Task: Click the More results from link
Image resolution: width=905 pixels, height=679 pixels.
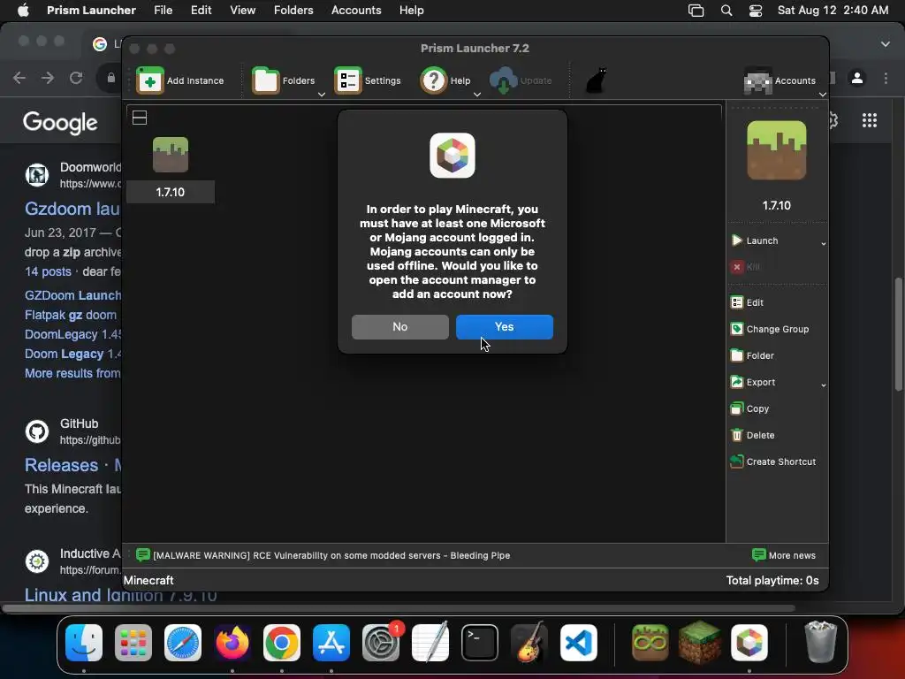Action: tap(72, 373)
